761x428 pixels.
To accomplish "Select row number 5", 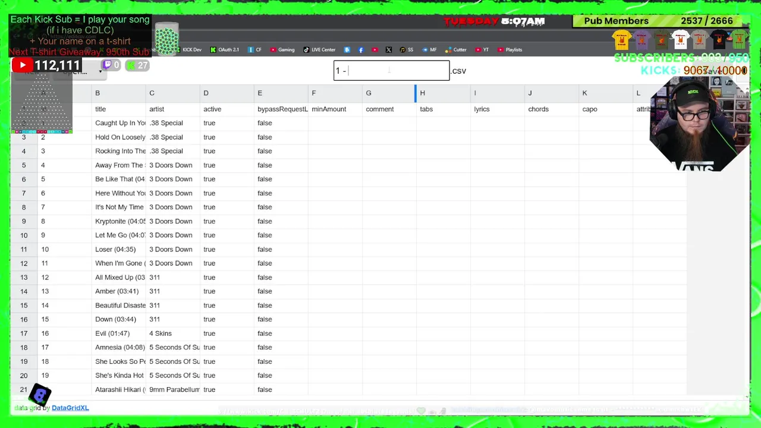I will pos(24,165).
